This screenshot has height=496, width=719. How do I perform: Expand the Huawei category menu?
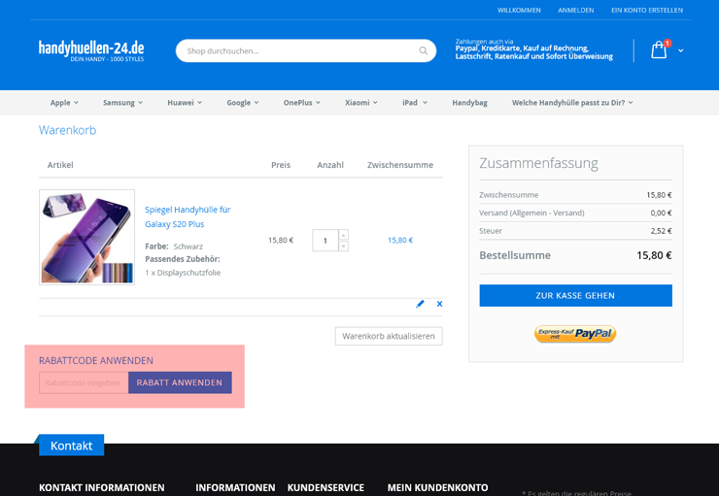click(x=185, y=103)
